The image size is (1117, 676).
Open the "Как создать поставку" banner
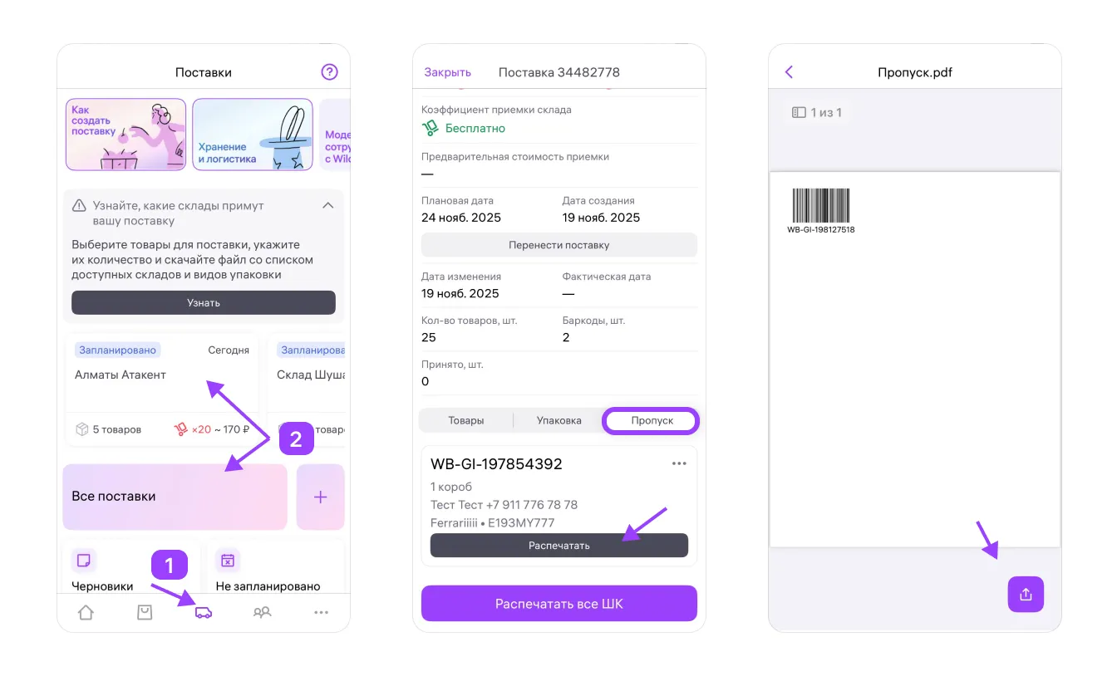(x=126, y=135)
